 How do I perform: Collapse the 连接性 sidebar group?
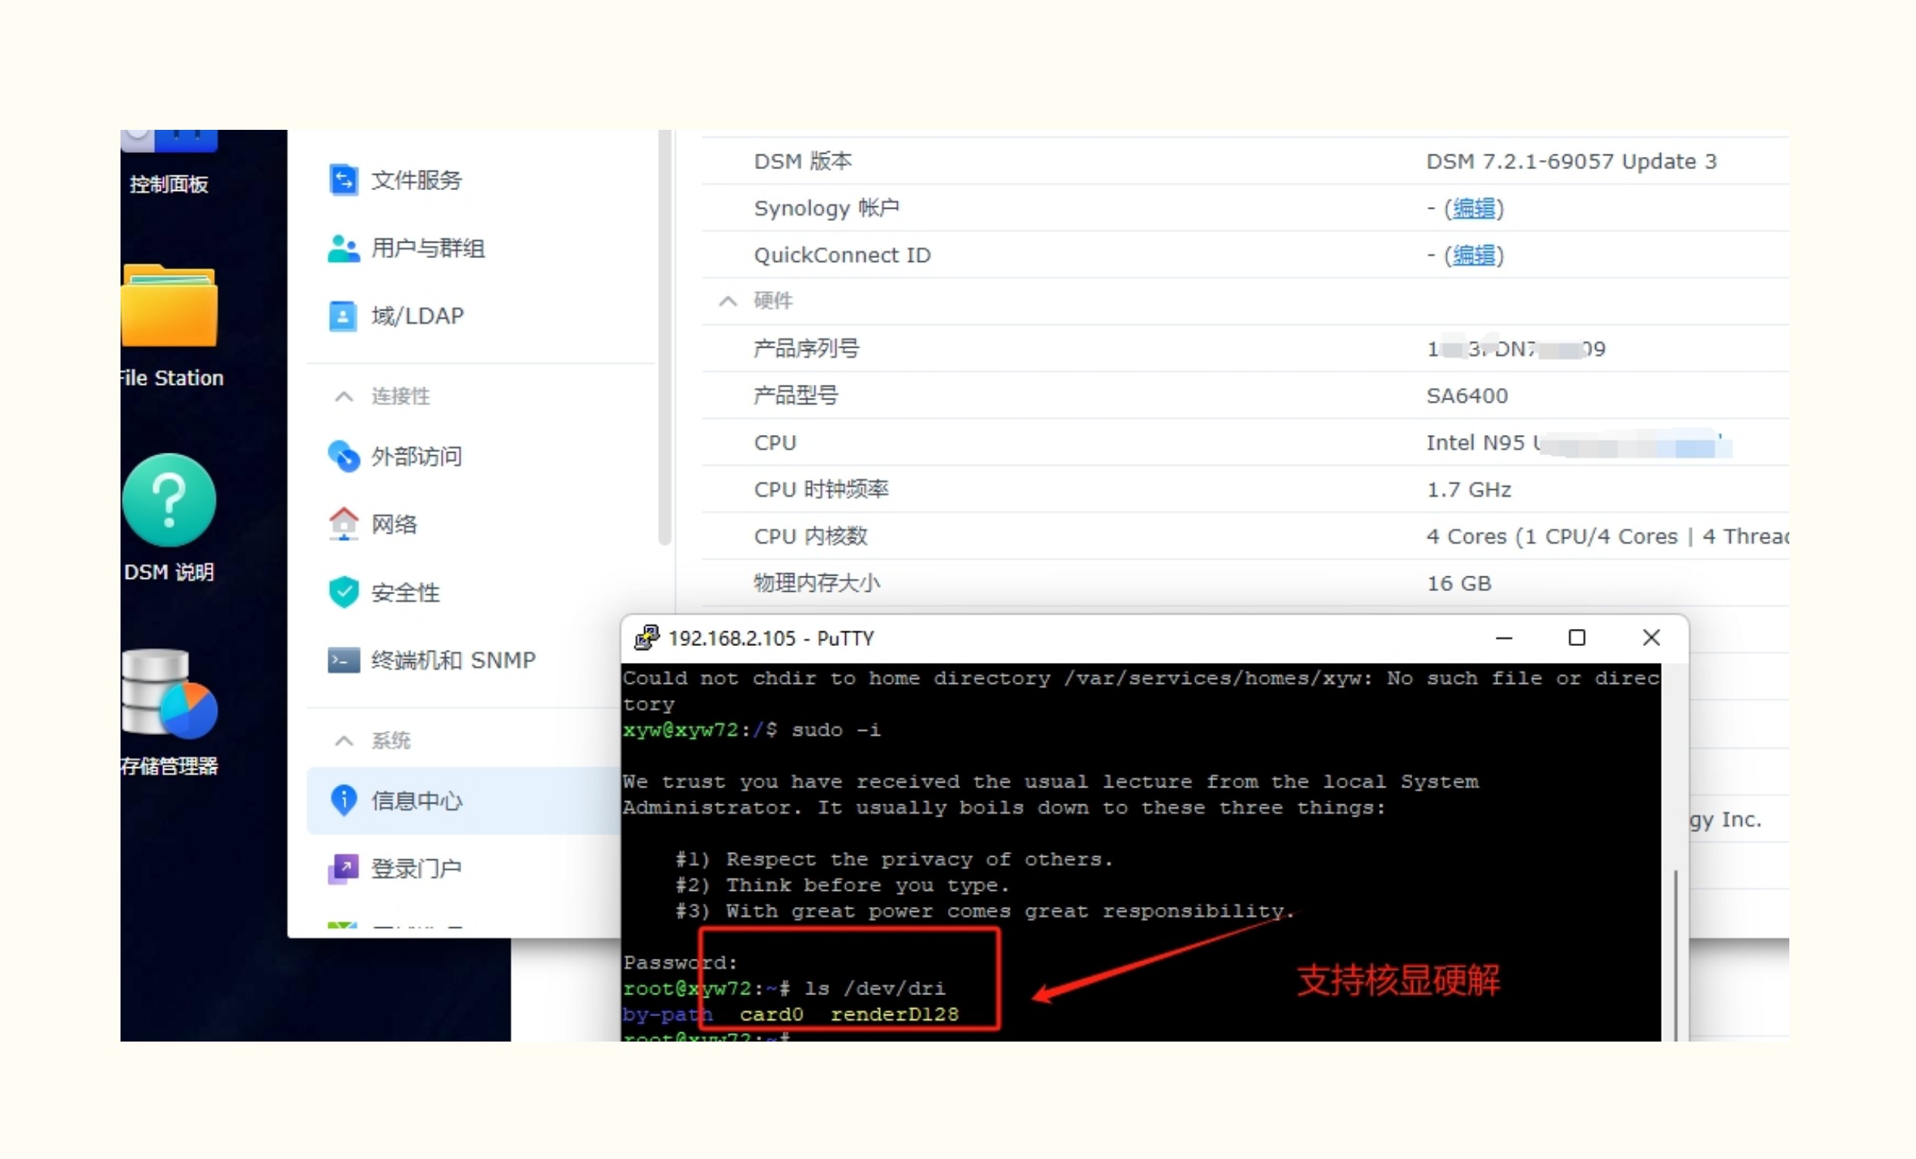(344, 396)
